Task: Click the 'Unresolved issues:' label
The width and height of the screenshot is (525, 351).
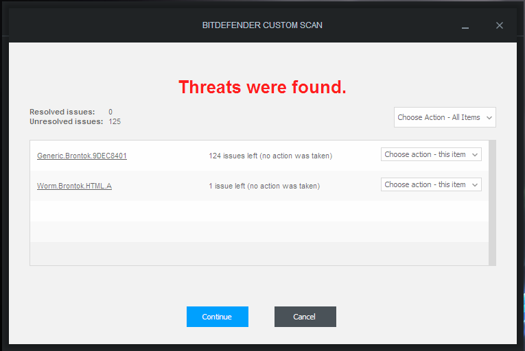Action: coord(67,121)
